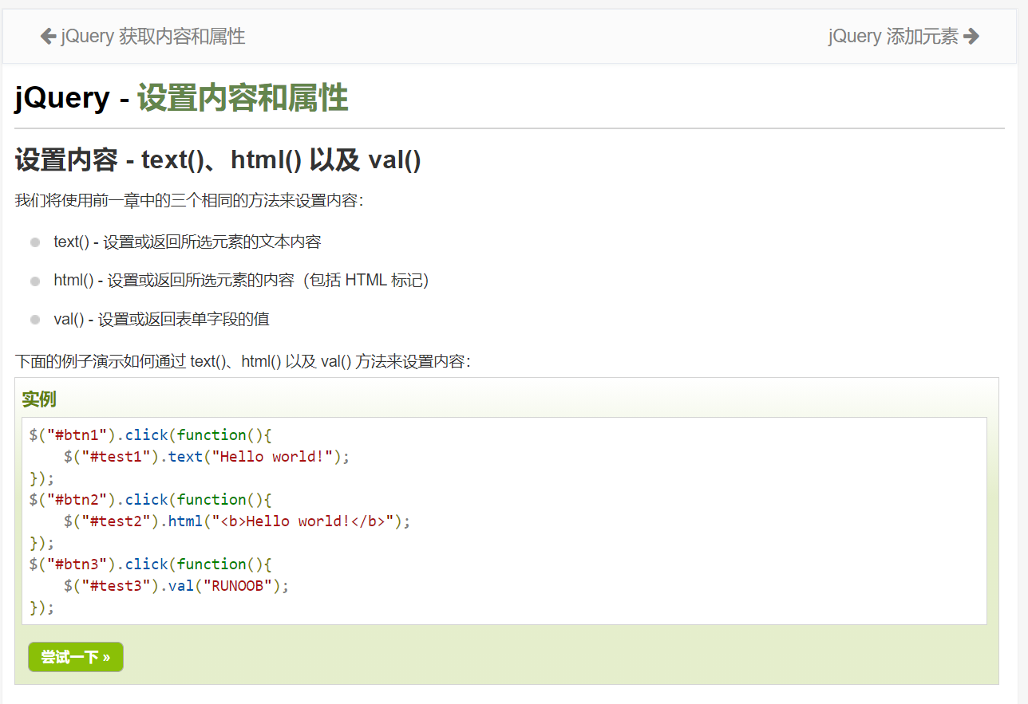Click the heading '设置内容 - text()、html() 以及 val()'

(x=218, y=160)
